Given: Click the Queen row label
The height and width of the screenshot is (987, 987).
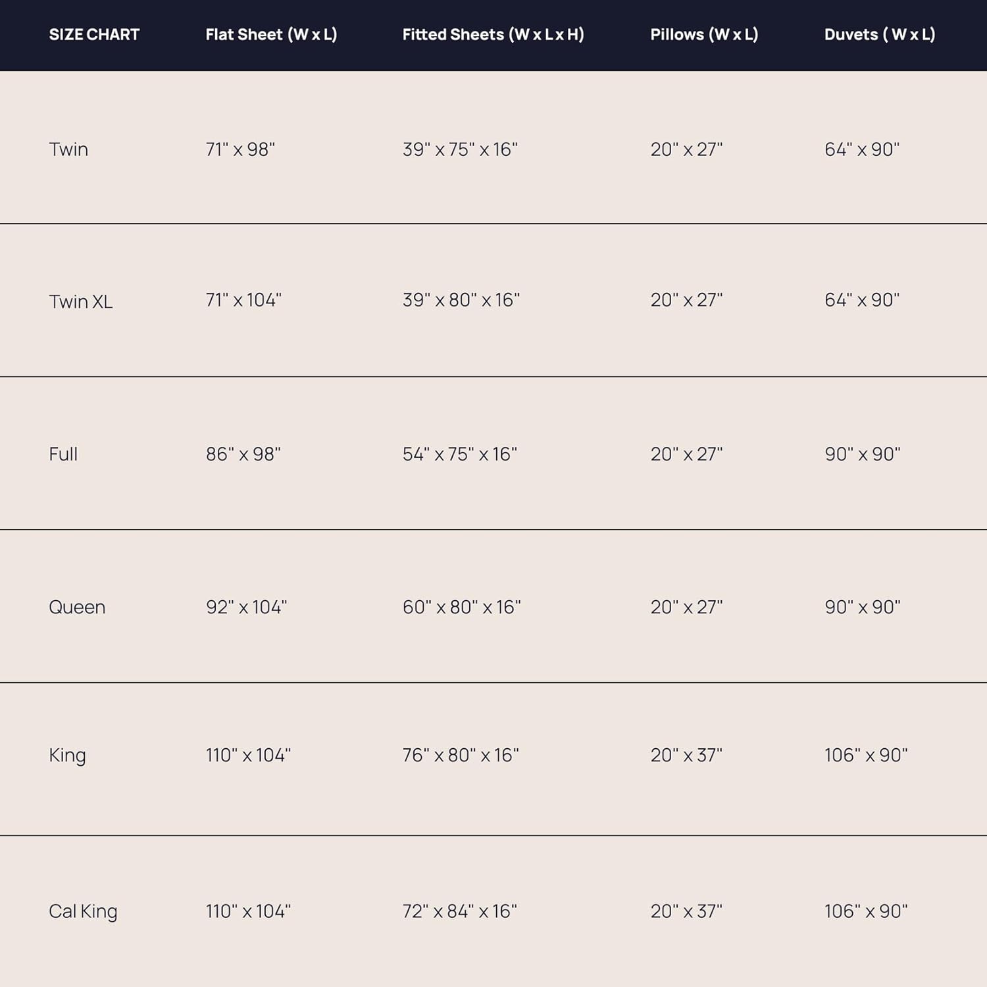Looking at the screenshot, I should click(77, 607).
